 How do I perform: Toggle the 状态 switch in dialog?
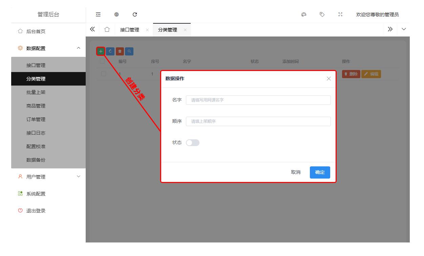pyautogui.click(x=193, y=143)
